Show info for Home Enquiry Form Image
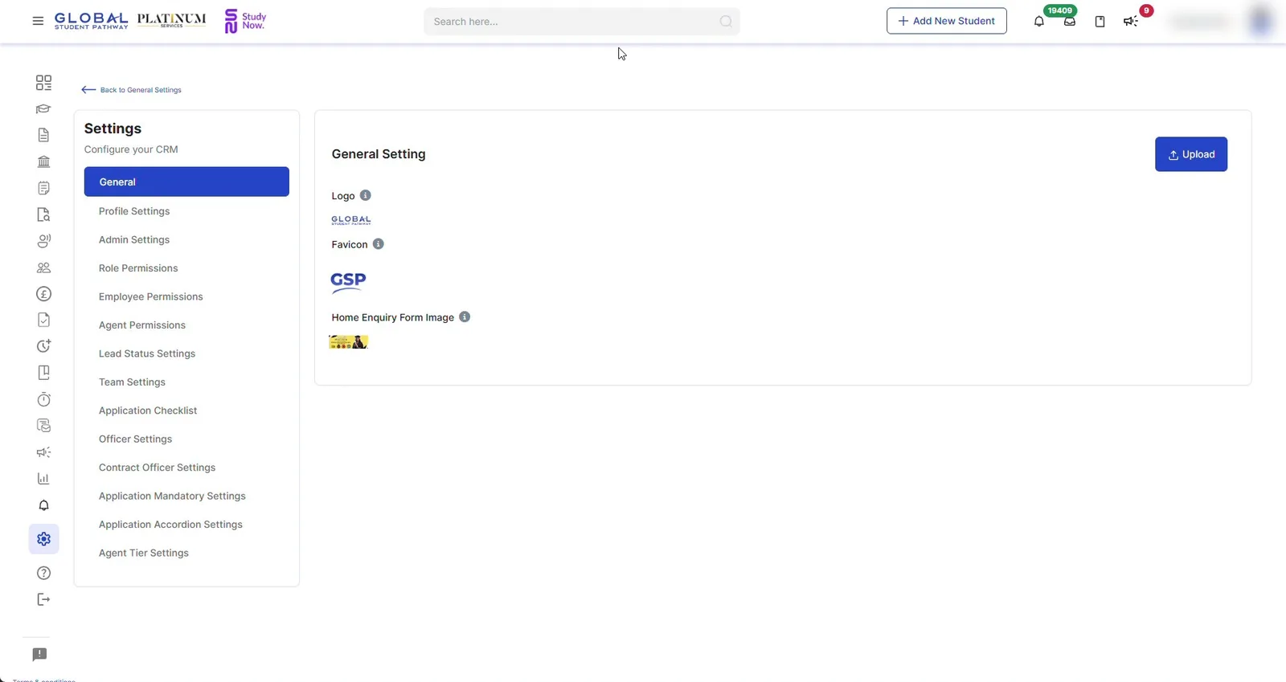 (465, 317)
